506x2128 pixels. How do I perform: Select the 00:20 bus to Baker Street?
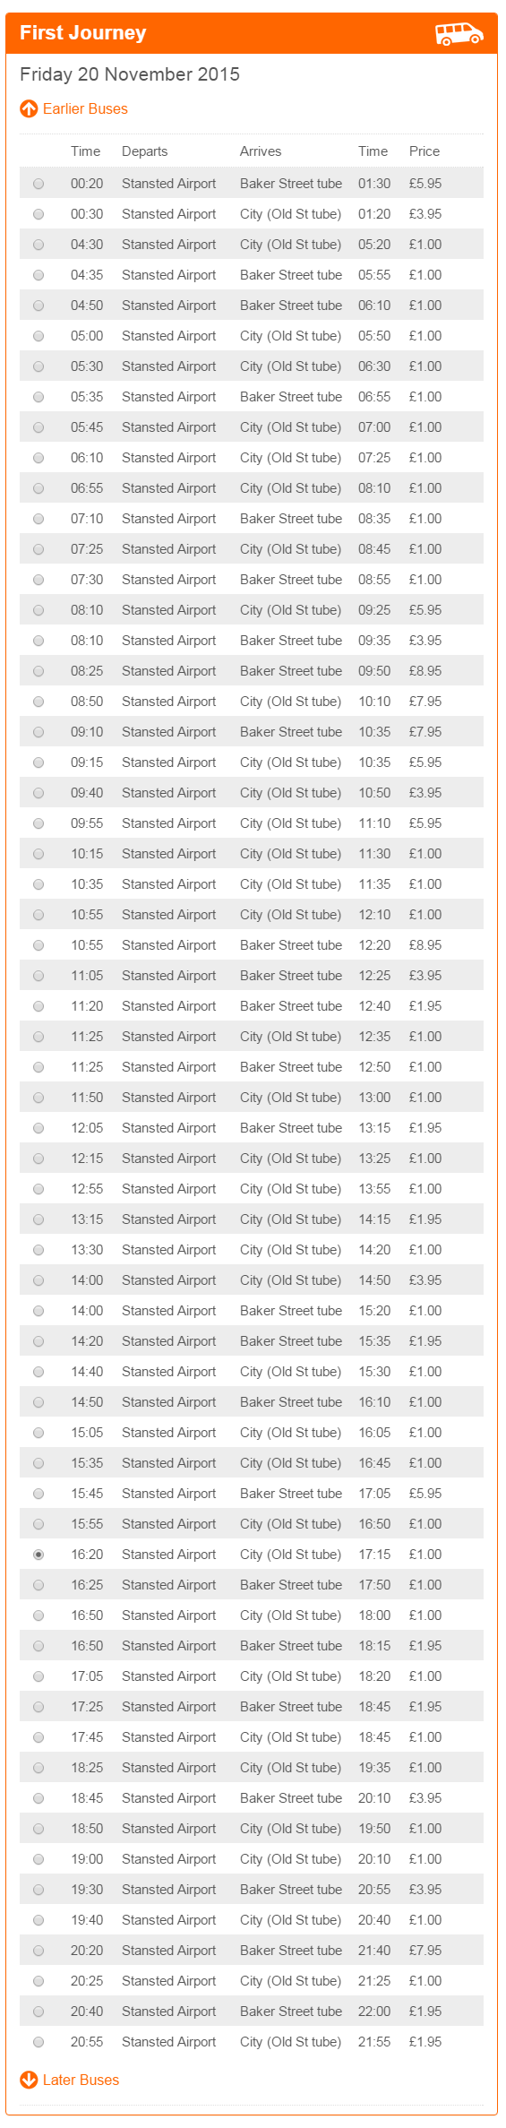pos(39,184)
